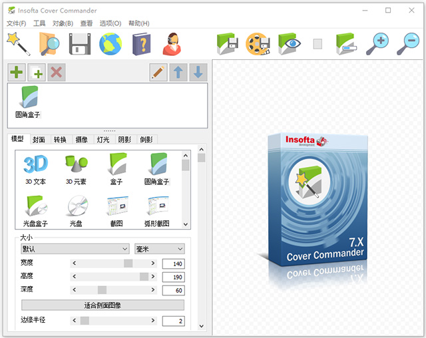Choose the 3D 文本 model
Viewport: 426px width, 338px height.
tap(35, 170)
